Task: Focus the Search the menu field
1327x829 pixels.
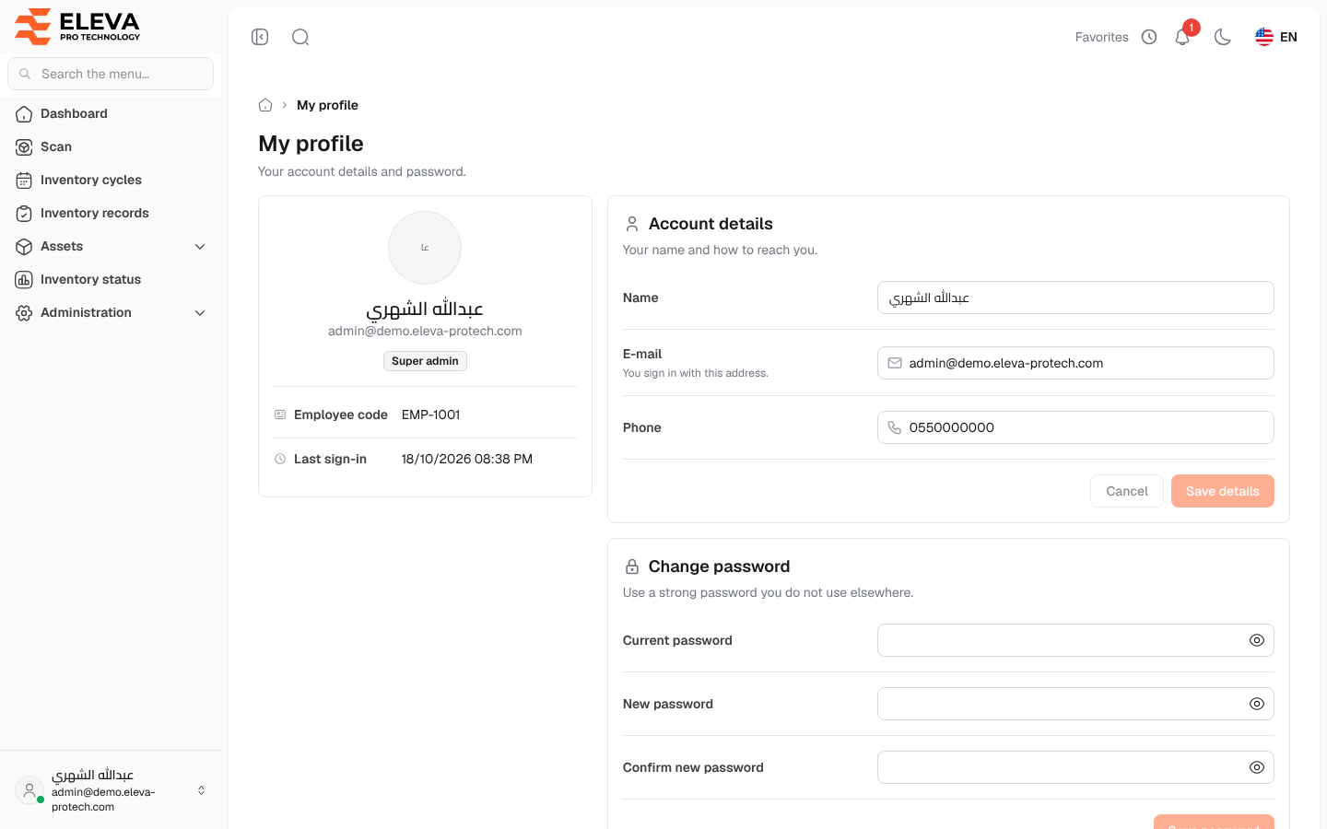Action: [111, 74]
